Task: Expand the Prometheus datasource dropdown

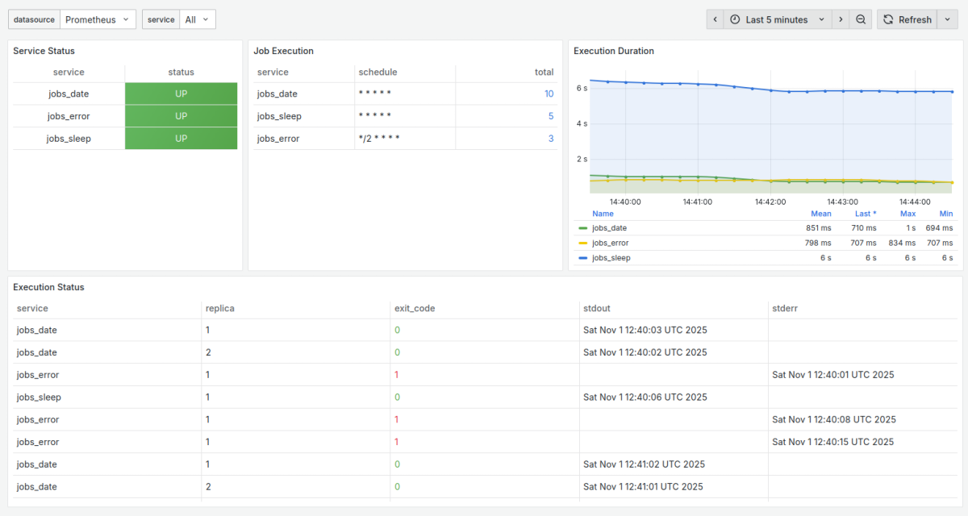Action: click(98, 19)
